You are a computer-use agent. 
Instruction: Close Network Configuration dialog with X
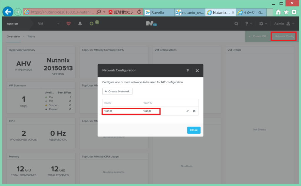click(197, 71)
